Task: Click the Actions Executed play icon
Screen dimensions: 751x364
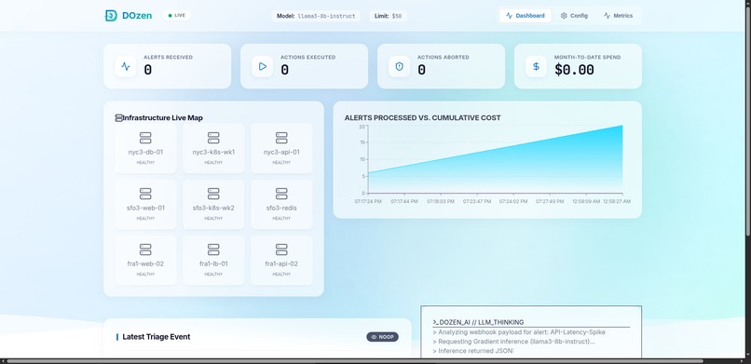Action: pyautogui.click(x=263, y=66)
